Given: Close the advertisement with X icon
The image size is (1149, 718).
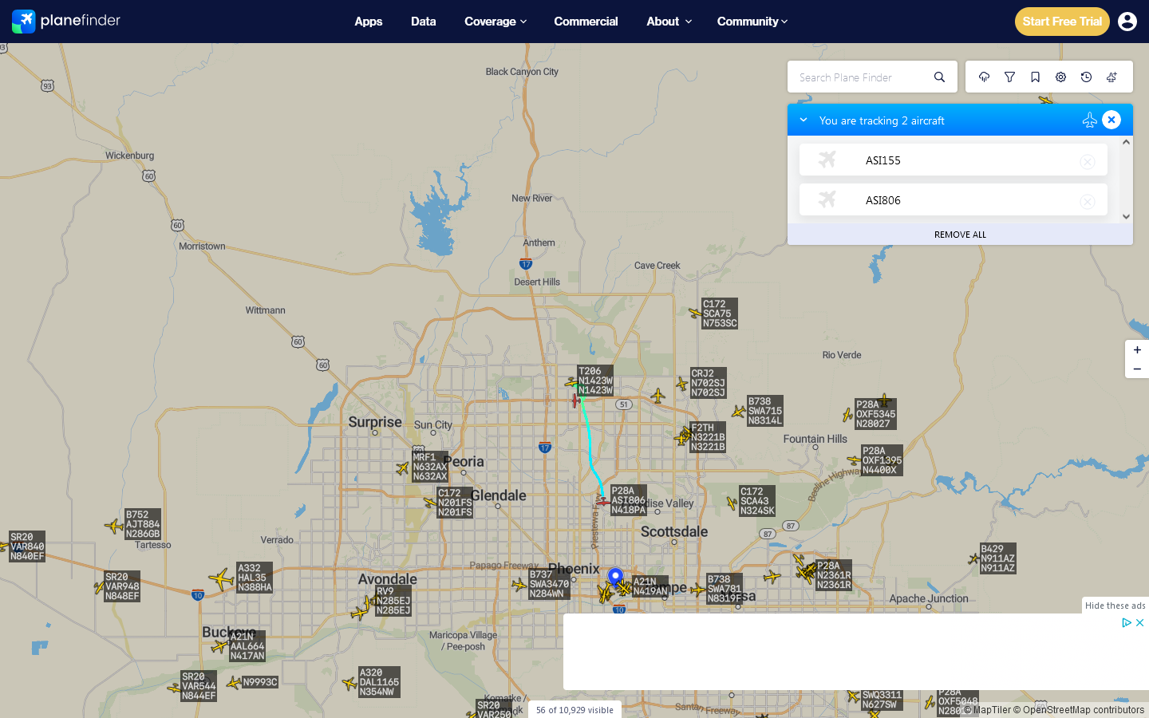Looking at the screenshot, I should [x=1140, y=622].
